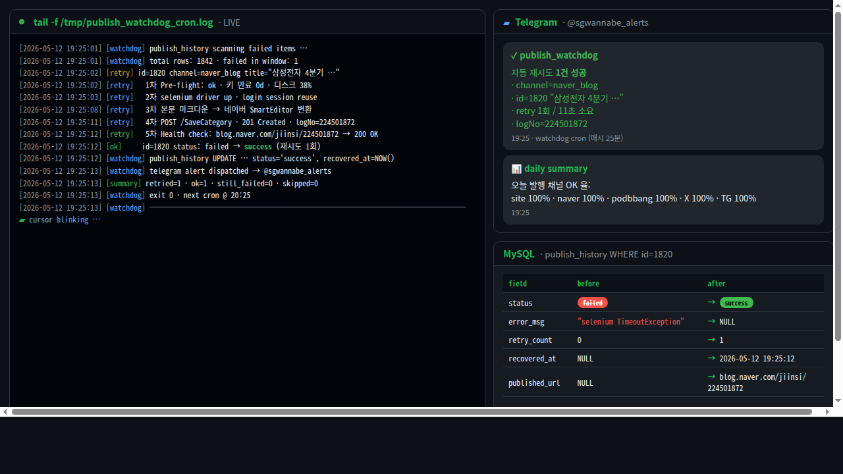The width and height of the screenshot is (843, 474).
Task: Click the 'error_msg' field cell
Action: point(527,322)
